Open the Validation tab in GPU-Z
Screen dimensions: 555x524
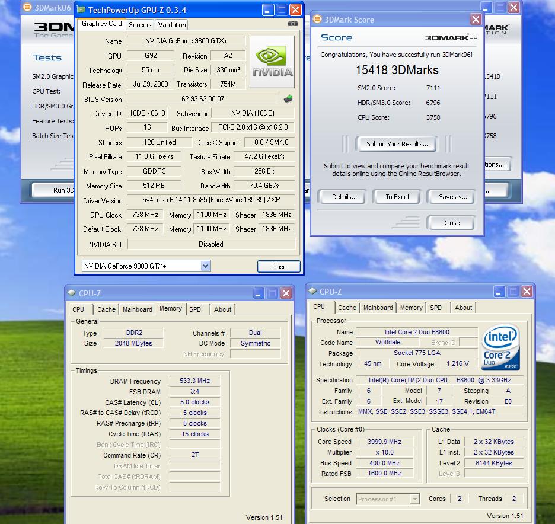[x=172, y=24]
